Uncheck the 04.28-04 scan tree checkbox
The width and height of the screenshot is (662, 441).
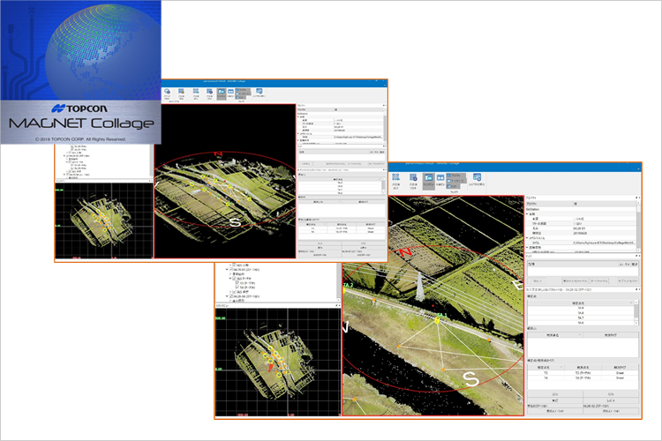(x=232, y=298)
